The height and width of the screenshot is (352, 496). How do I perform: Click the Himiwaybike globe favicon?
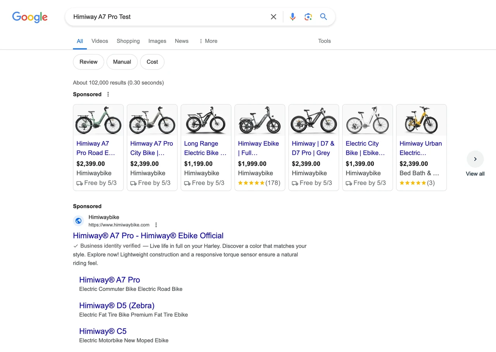(x=78, y=221)
